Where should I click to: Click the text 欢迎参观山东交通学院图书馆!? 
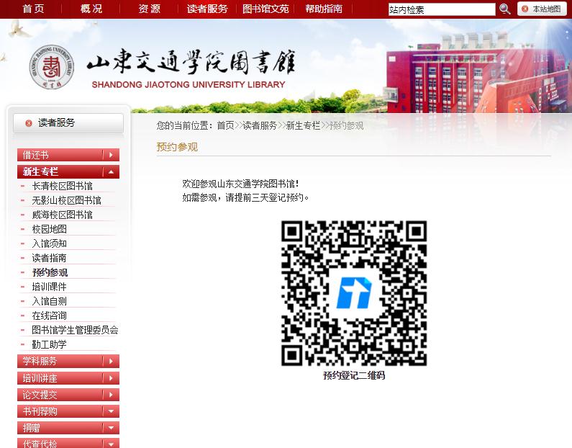[x=241, y=184]
